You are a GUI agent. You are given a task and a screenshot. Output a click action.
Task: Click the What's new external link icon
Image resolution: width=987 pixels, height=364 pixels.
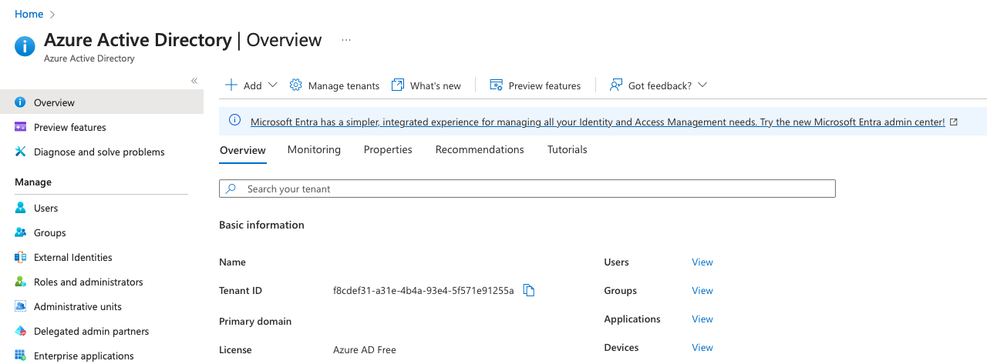coord(398,85)
